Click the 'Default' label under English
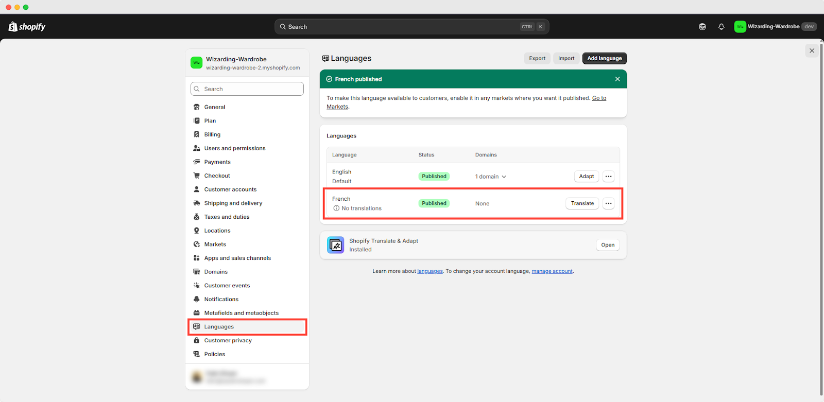The height and width of the screenshot is (402, 824). [341, 181]
